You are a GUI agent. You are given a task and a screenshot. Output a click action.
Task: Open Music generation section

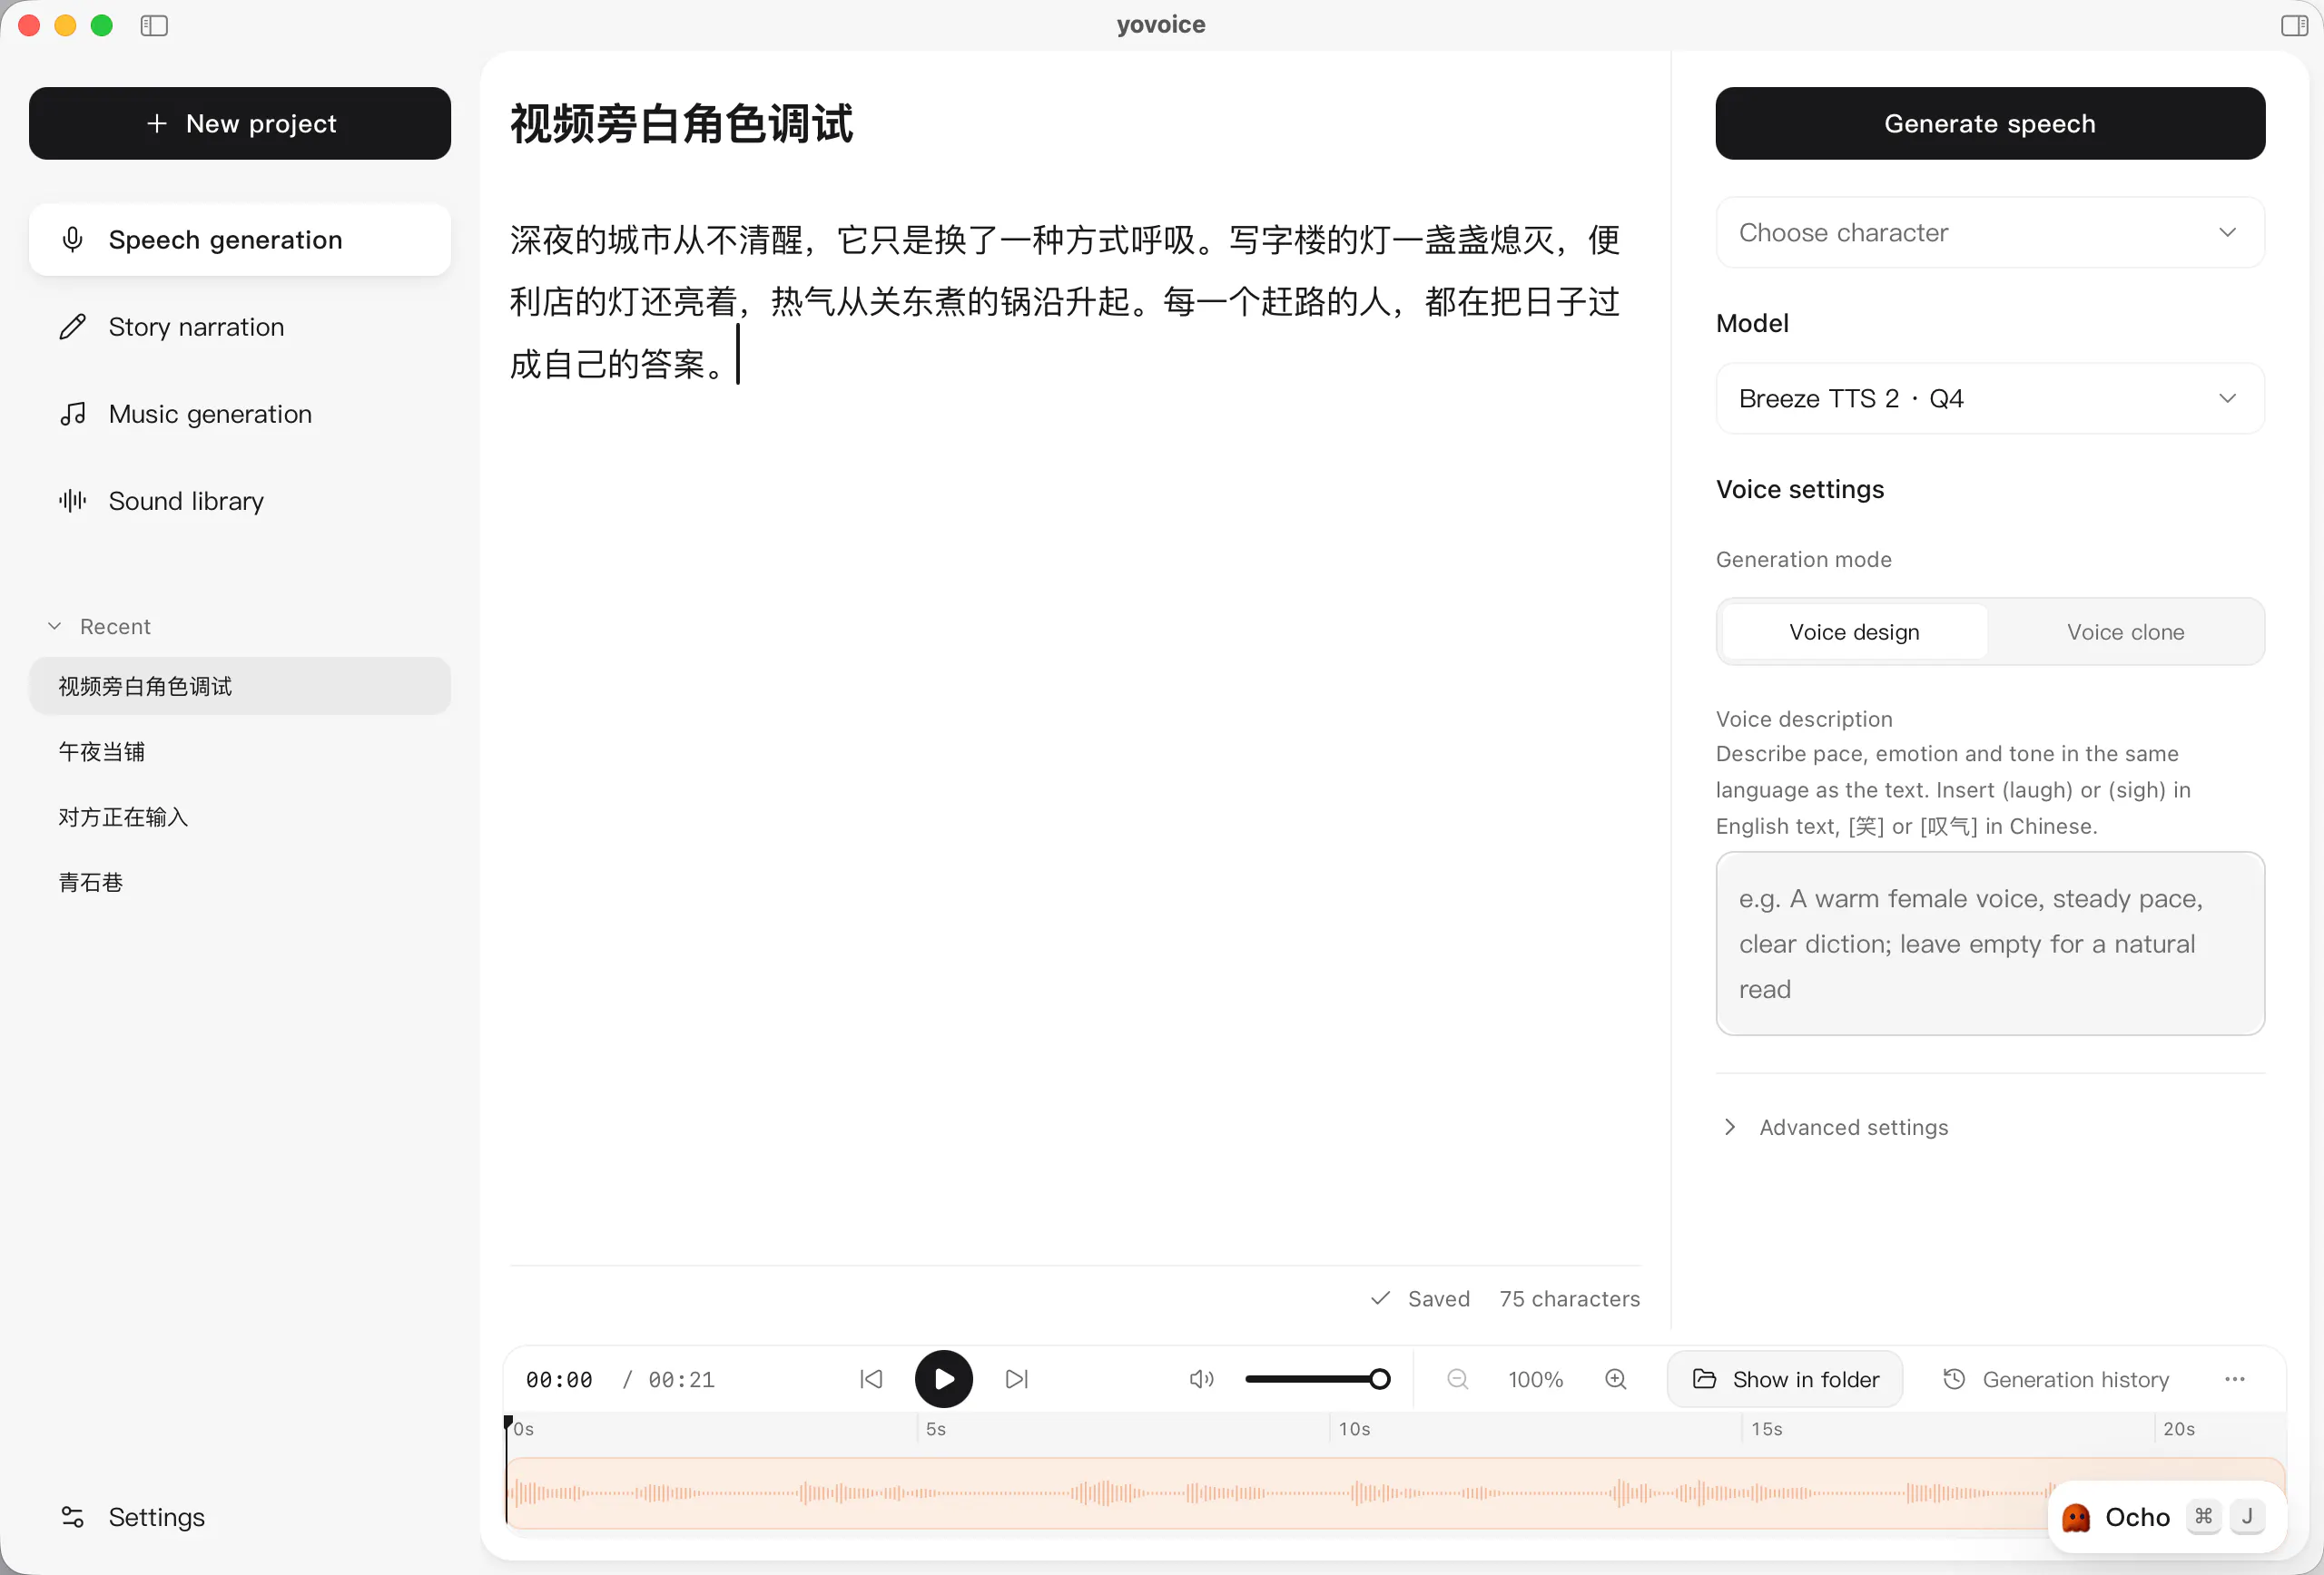pos(240,414)
